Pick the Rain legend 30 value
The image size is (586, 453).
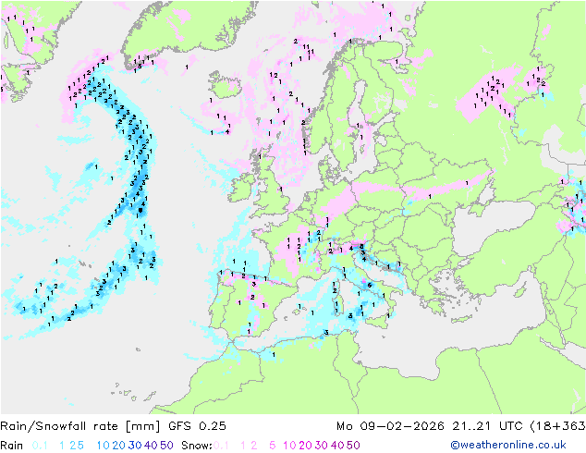pyautogui.click(x=135, y=446)
